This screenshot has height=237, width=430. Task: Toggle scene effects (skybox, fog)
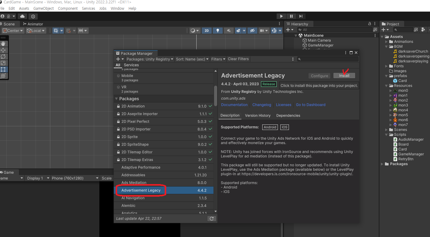[239, 31]
